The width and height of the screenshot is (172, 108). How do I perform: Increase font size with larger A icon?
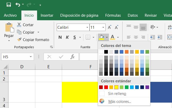[110, 27]
